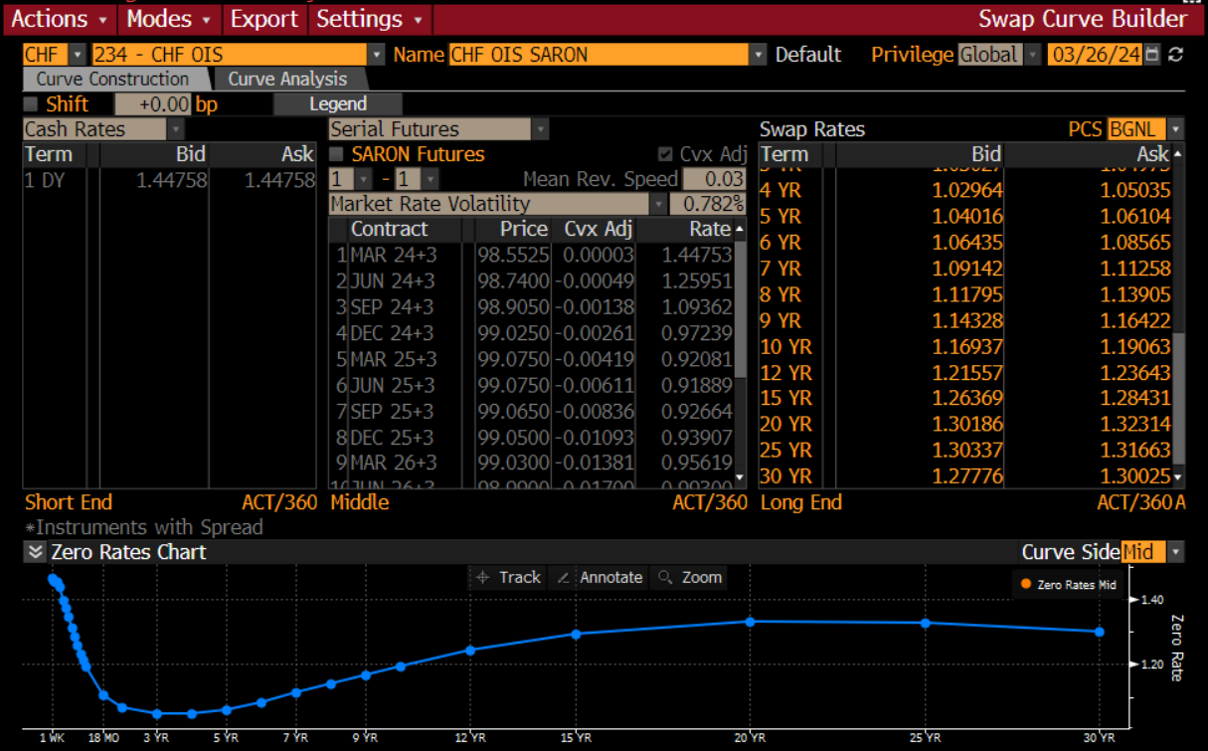Image resolution: width=1208 pixels, height=751 pixels.
Task: Open the PCS BGNL source dropdown
Action: point(1176,129)
